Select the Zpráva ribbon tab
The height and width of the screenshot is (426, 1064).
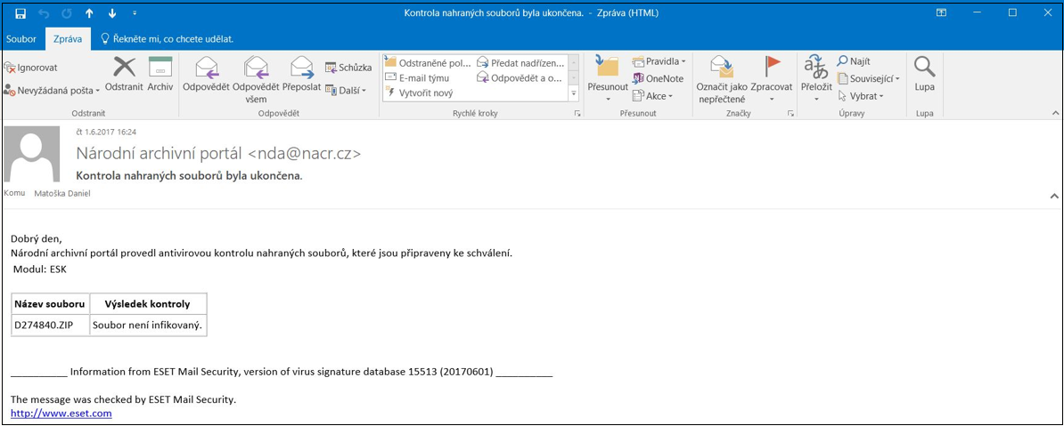tap(67, 38)
